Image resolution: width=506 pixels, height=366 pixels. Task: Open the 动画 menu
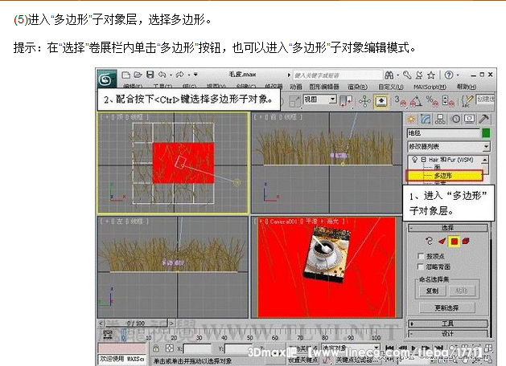click(295, 87)
